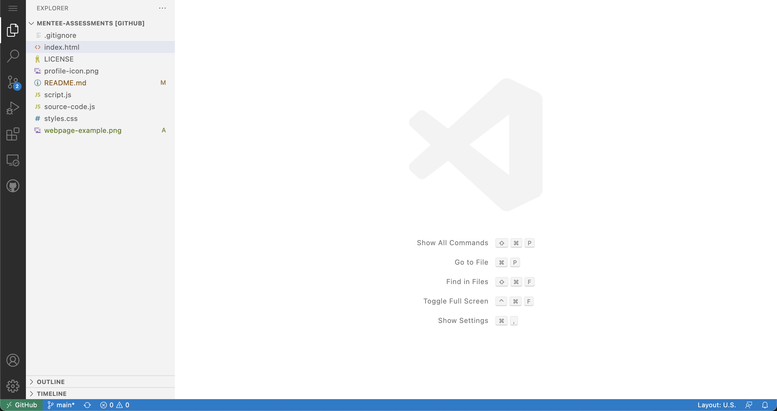777x411 pixels.
Task: Open README.md marked modified
Action: [x=65, y=82]
